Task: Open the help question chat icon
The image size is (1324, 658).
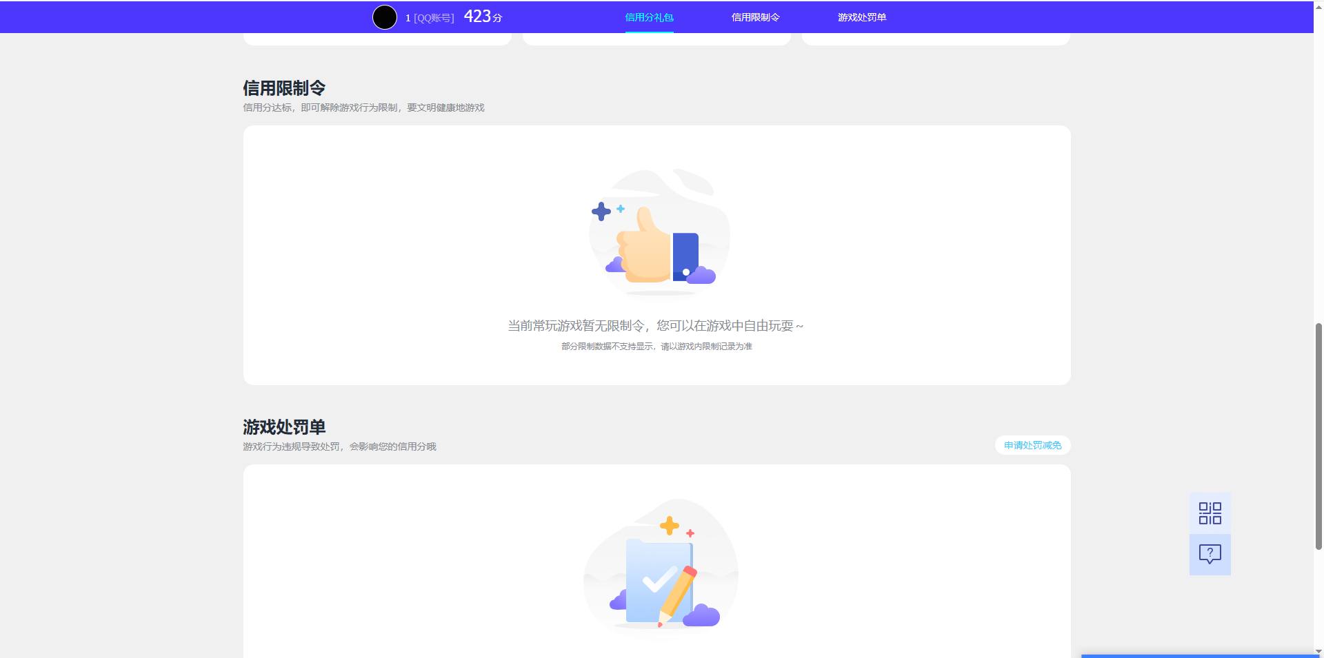Action: 1210,555
